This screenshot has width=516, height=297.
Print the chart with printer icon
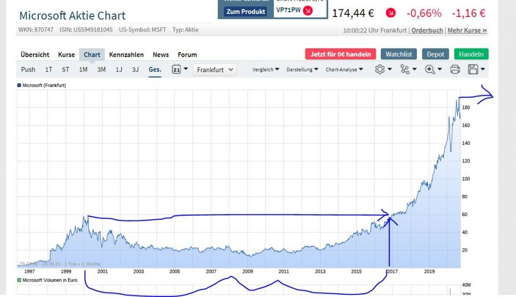pyautogui.click(x=455, y=69)
